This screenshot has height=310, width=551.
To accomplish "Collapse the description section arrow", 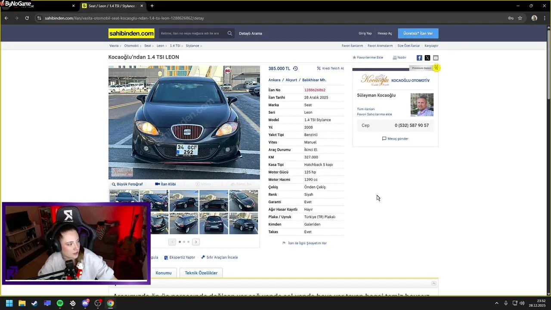I will 434,283.
